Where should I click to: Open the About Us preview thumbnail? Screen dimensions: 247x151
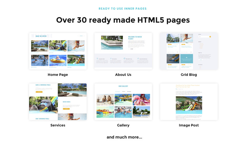pyautogui.click(x=123, y=51)
